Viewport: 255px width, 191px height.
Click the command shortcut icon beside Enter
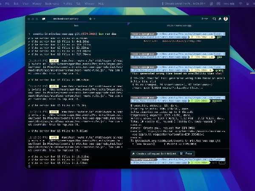click(181, 154)
